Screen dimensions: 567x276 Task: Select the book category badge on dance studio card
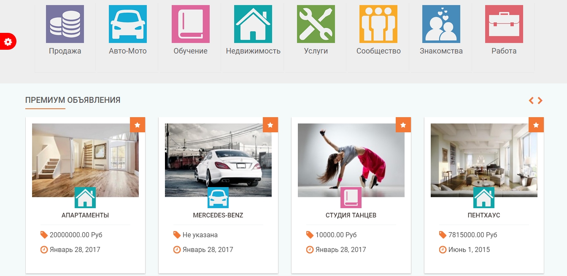pos(351,198)
